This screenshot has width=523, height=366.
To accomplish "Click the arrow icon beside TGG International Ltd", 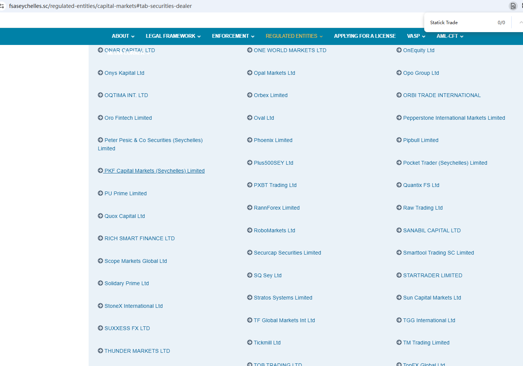I will click(x=399, y=320).
